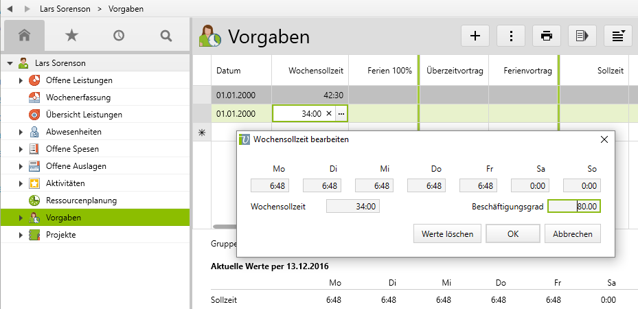The image size is (638, 309).
Task: Click the Werte löschen button
Action: pyautogui.click(x=446, y=233)
